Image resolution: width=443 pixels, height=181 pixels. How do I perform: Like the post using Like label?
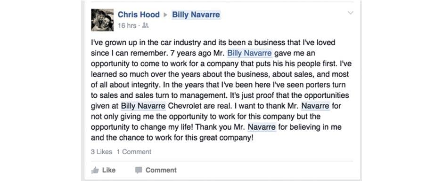109,170
